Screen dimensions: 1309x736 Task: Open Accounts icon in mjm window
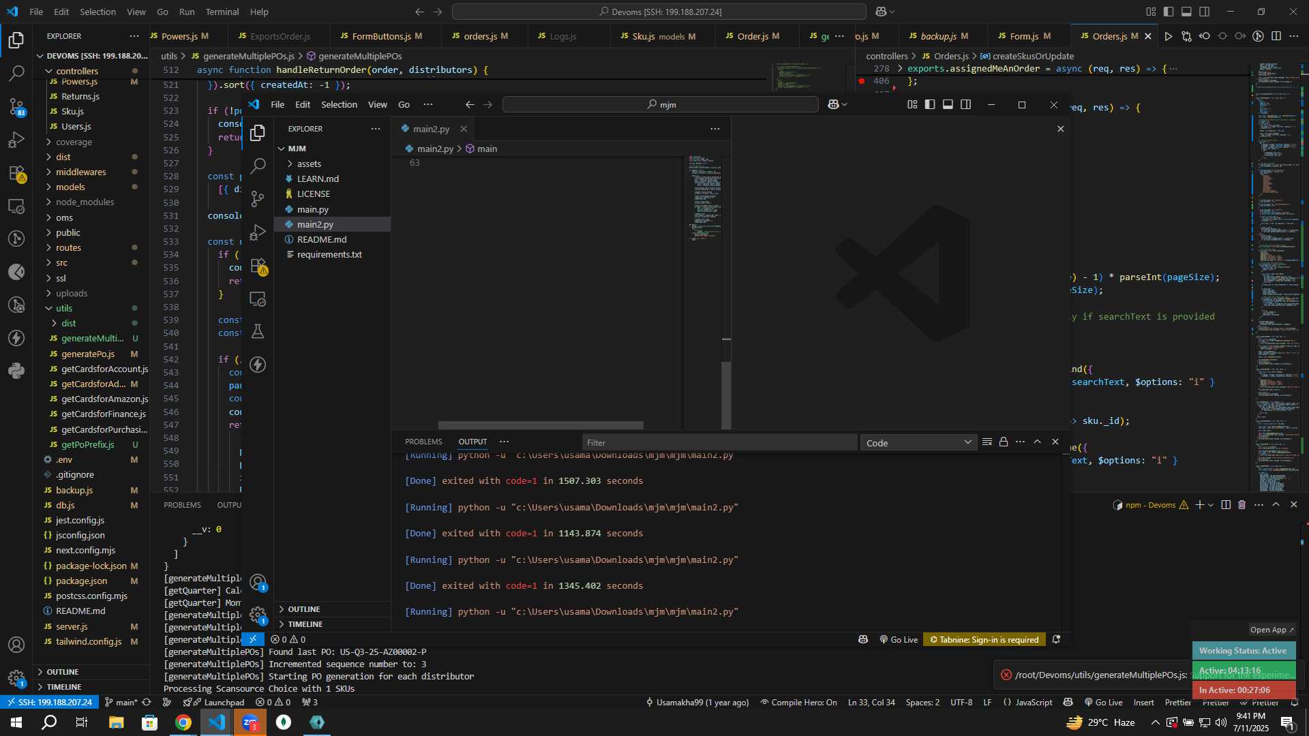(x=258, y=582)
